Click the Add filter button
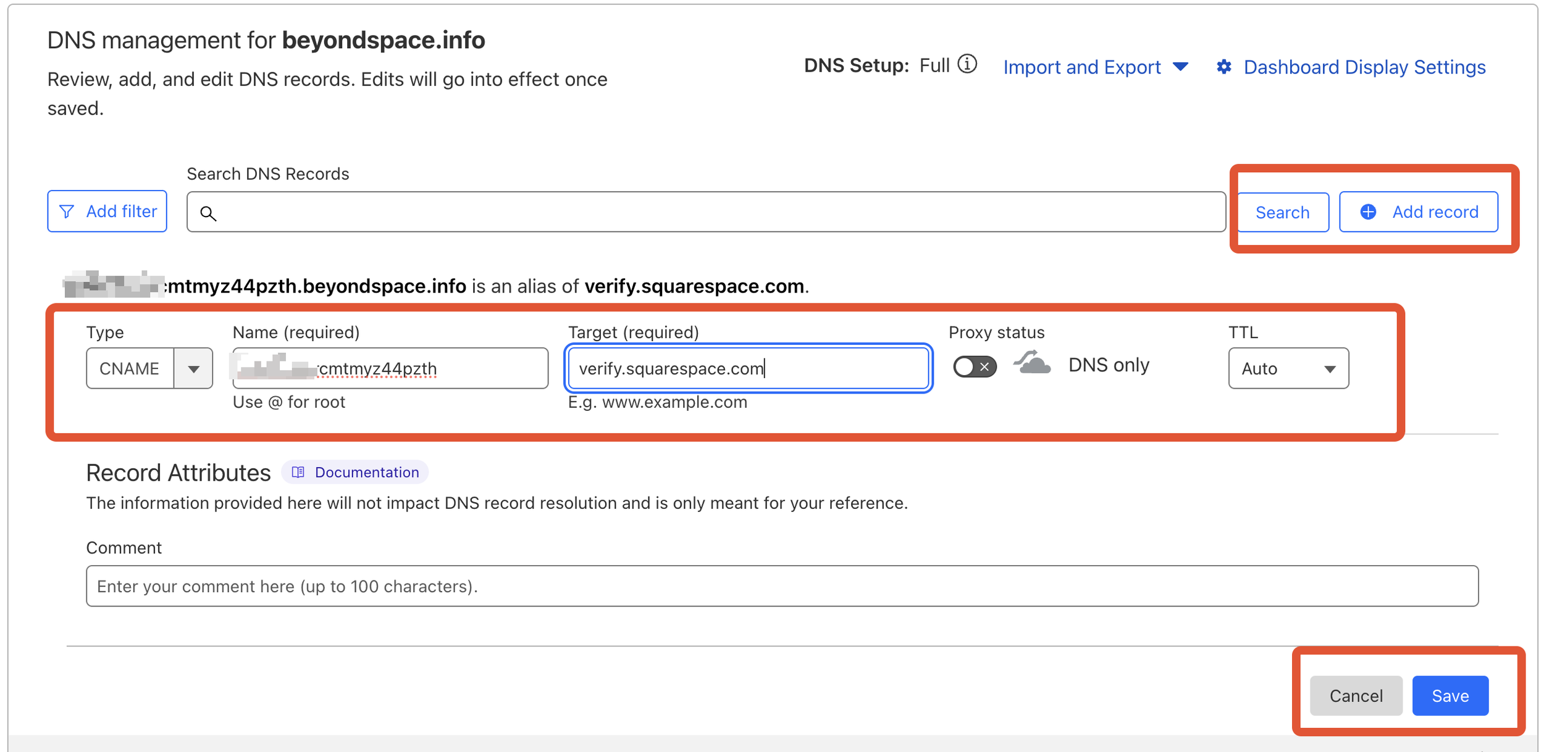This screenshot has height=752, width=1544. point(107,211)
